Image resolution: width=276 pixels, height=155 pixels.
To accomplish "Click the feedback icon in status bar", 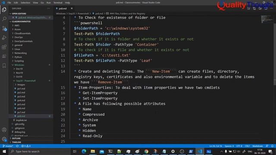I will [267, 146].
